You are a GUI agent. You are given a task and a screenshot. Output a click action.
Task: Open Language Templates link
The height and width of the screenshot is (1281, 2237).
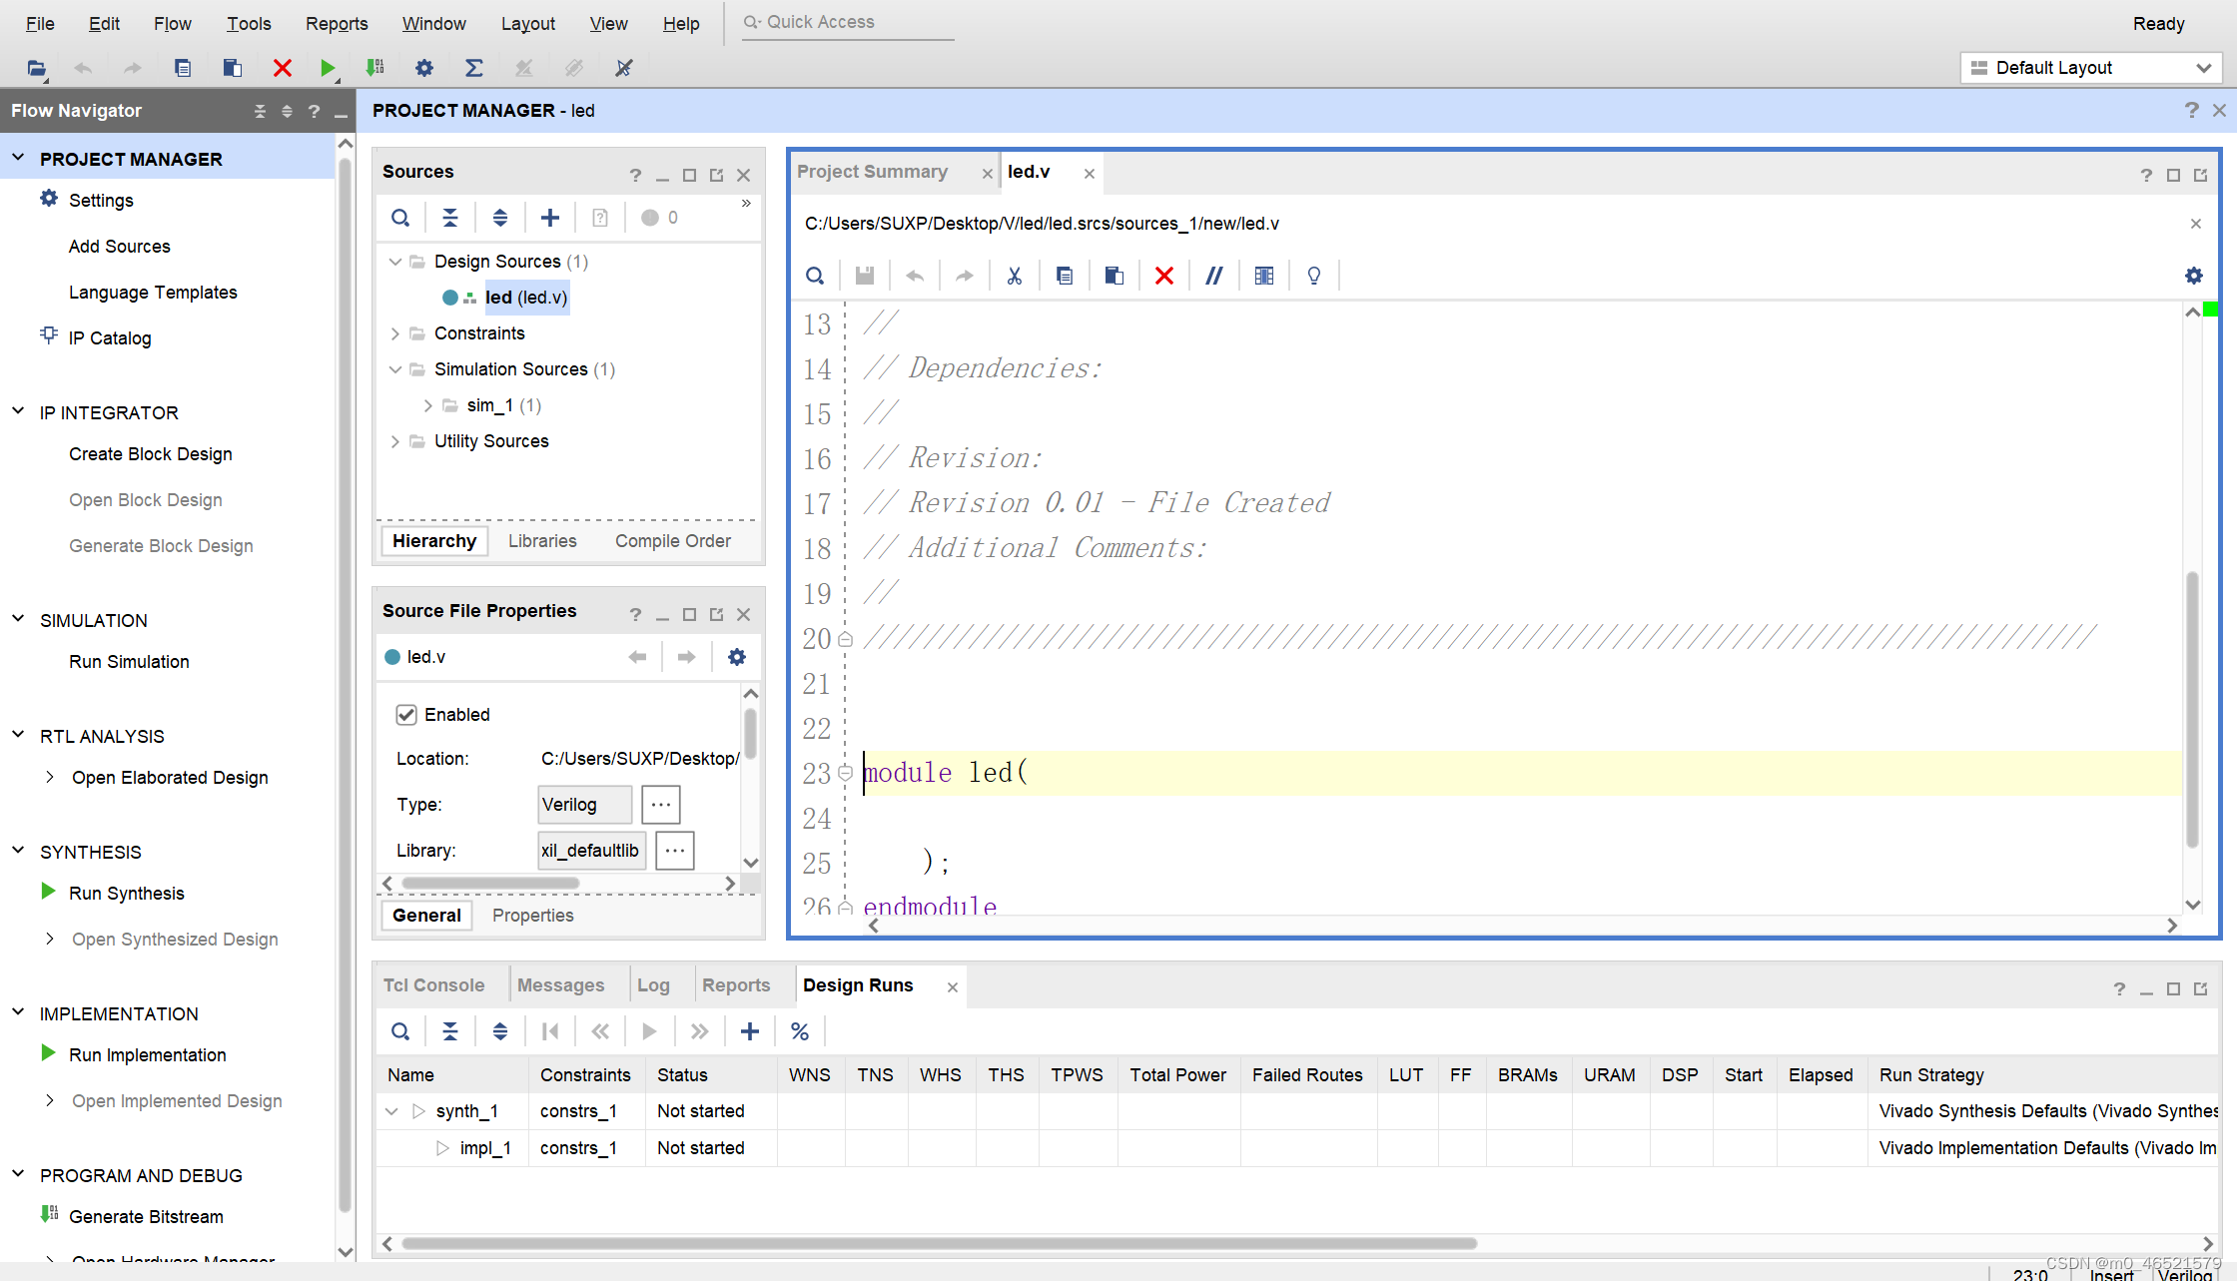click(153, 293)
